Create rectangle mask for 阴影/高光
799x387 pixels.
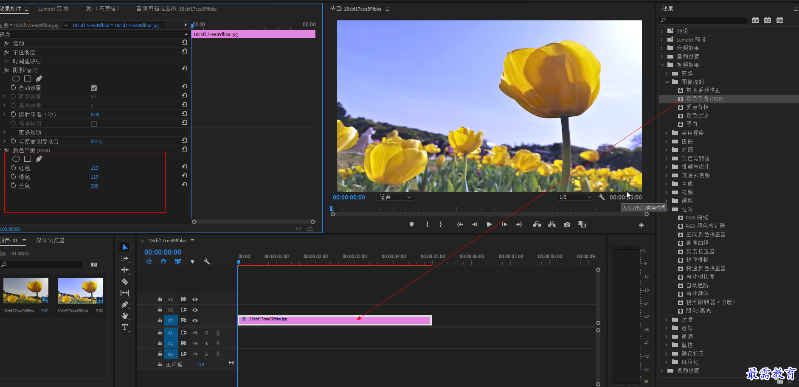[28, 79]
